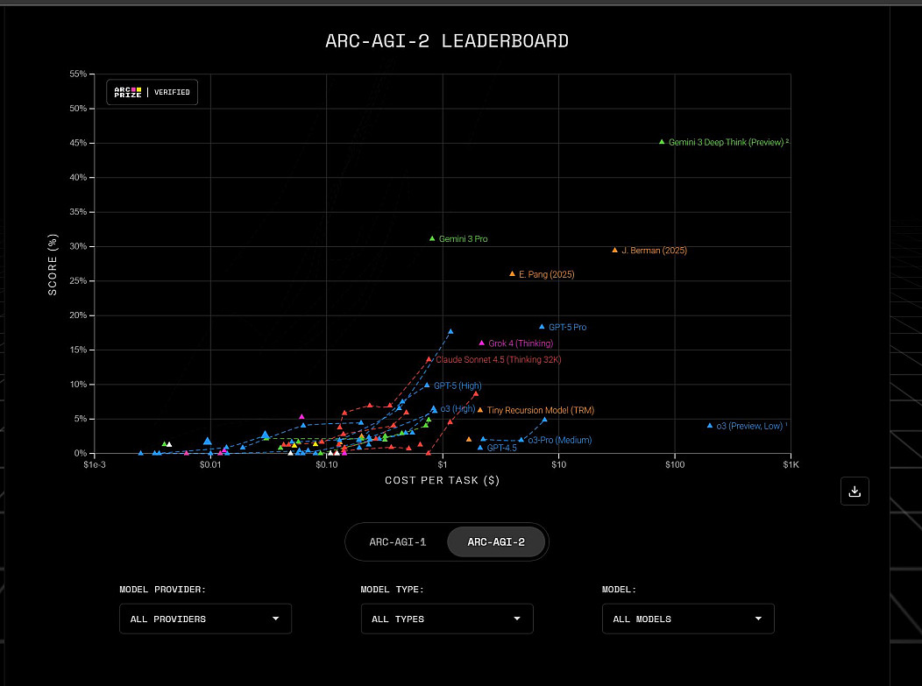Click the Claude Sonnet 4.5 (Thinking 32K) label

498,359
